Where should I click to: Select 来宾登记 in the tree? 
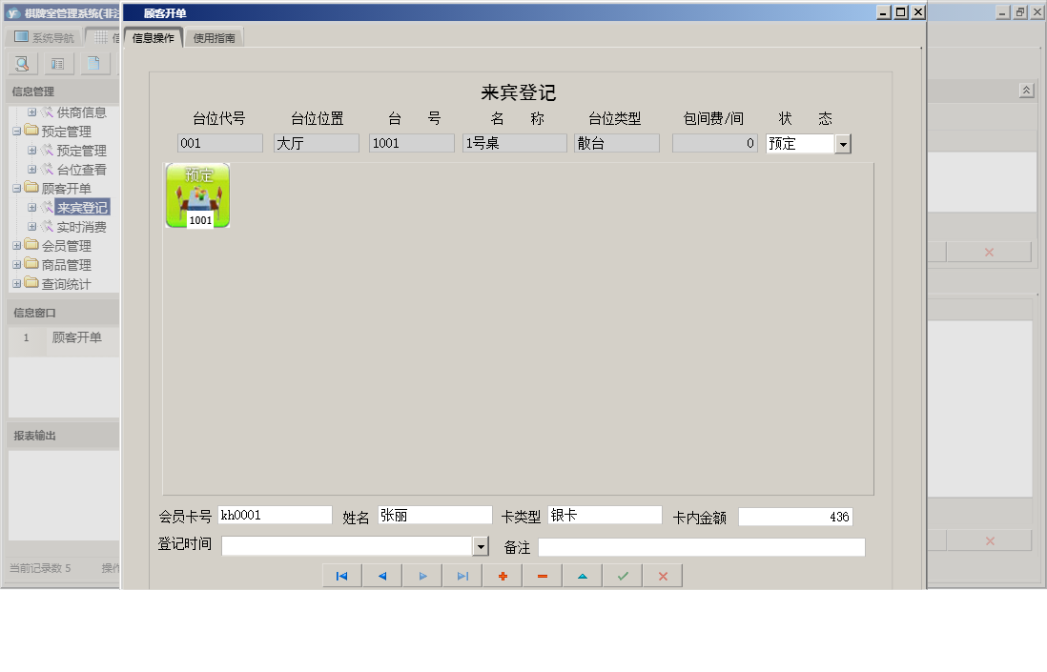pyautogui.click(x=81, y=208)
